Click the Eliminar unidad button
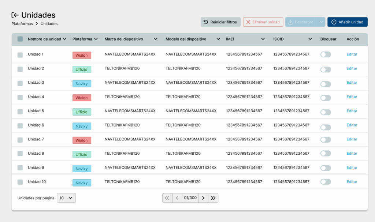This screenshot has height=222, width=375. [263, 22]
